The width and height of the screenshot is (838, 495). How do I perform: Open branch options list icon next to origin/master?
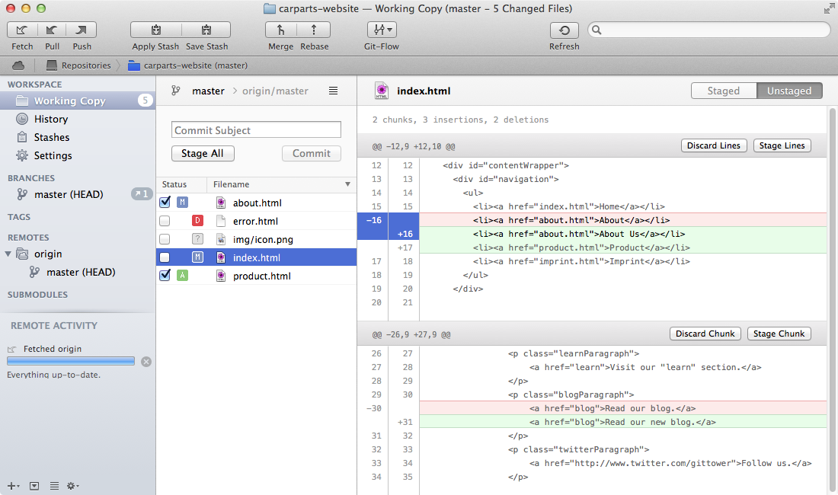pyautogui.click(x=333, y=91)
